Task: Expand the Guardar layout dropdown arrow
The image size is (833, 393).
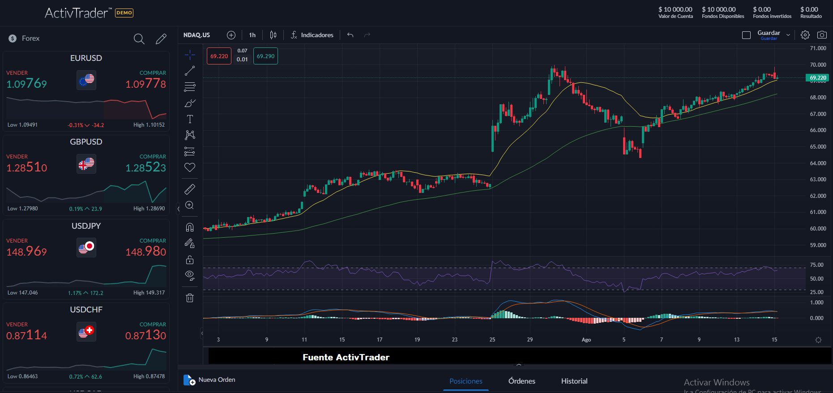Action: click(788, 35)
